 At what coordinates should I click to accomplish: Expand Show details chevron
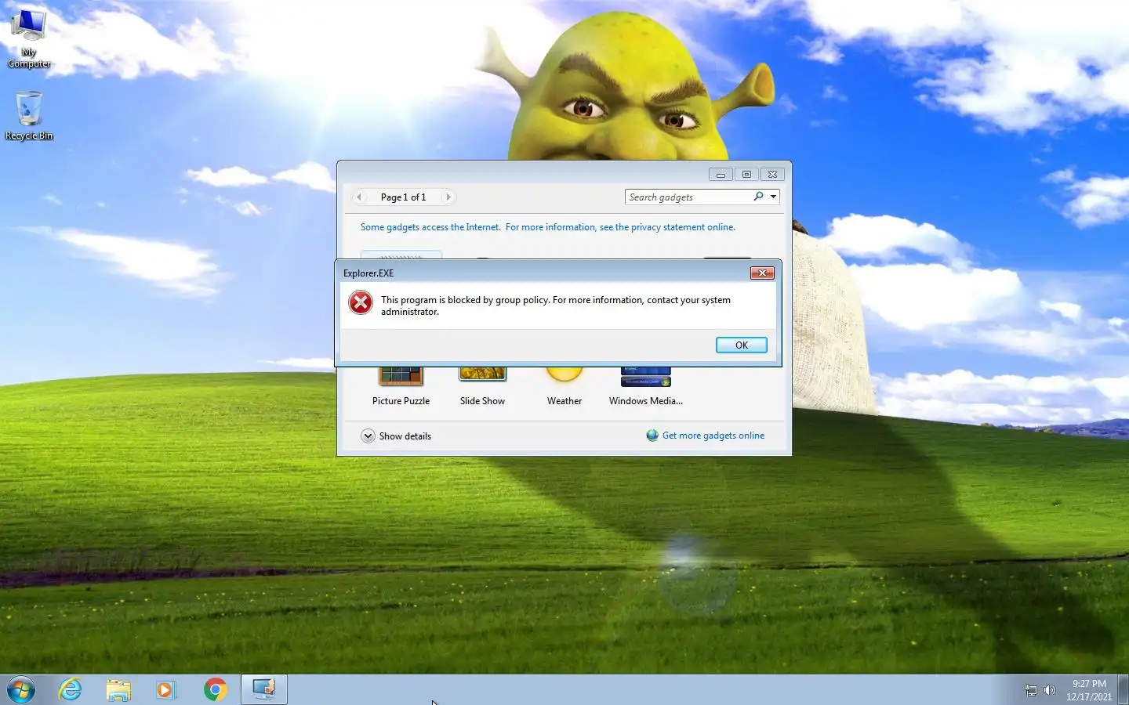coord(368,436)
